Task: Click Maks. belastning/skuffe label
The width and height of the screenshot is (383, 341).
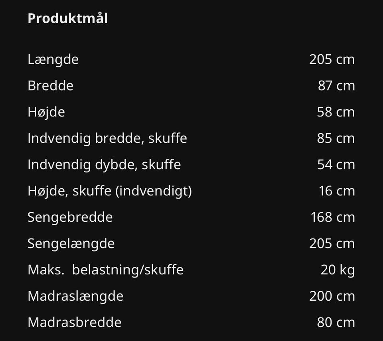Action: click(105, 270)
